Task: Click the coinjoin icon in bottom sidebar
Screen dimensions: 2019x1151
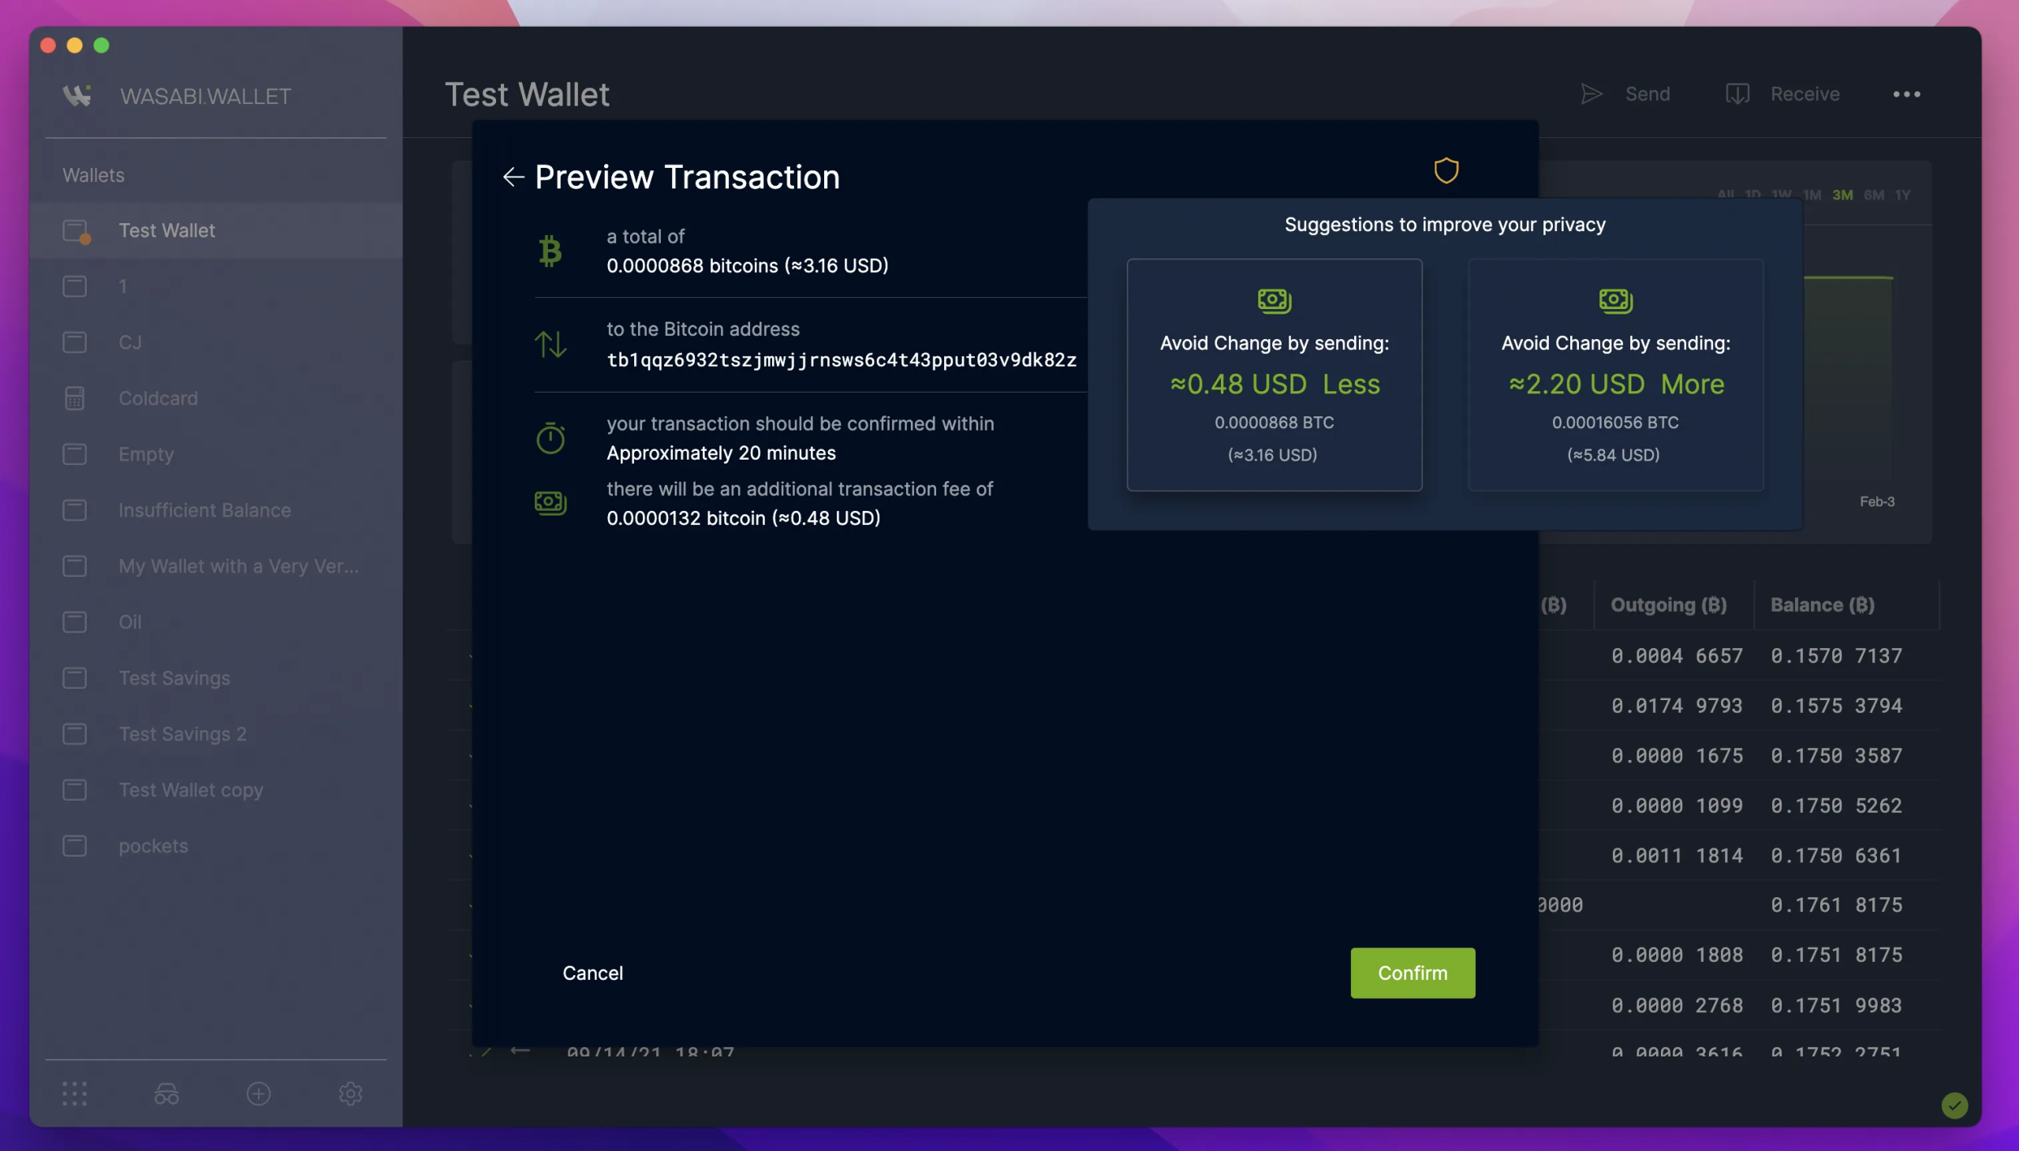Action: tap(166, 1094)
